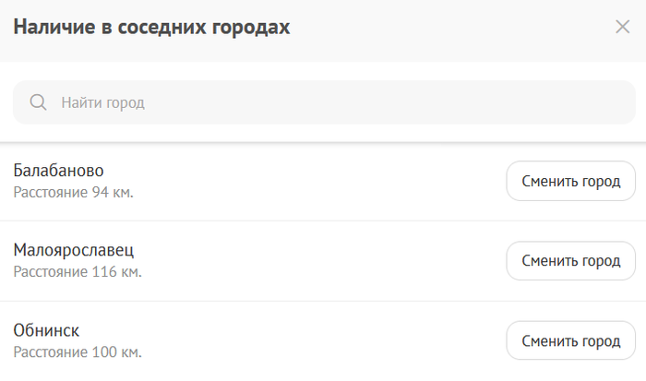Click the Расстояние 100 км label
The height and width of the screenshot is (381, 646).
78,352
